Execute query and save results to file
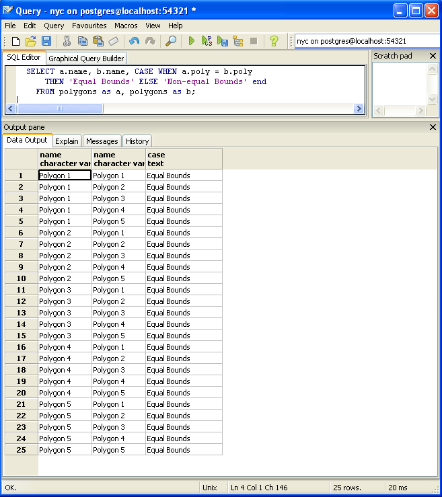Image resolution: width=442 pixels, height=497 pixels. click(x=223, y=41)
